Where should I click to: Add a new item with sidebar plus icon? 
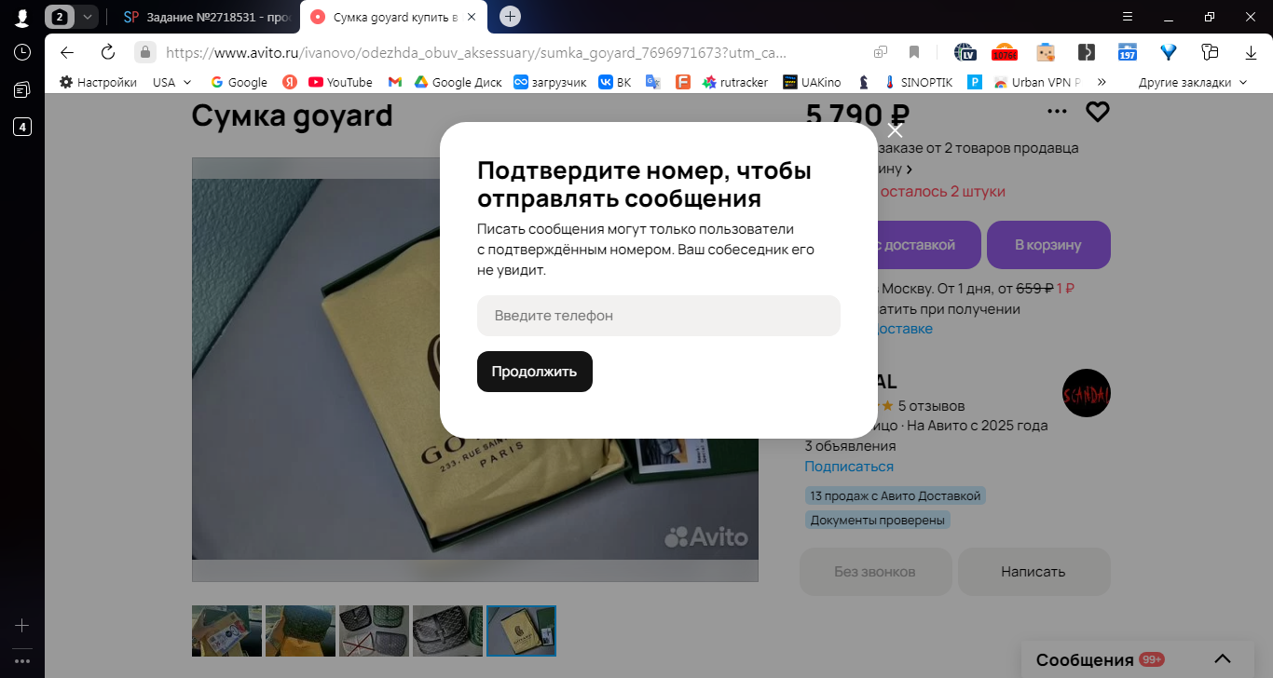click(x=22, y=626)
